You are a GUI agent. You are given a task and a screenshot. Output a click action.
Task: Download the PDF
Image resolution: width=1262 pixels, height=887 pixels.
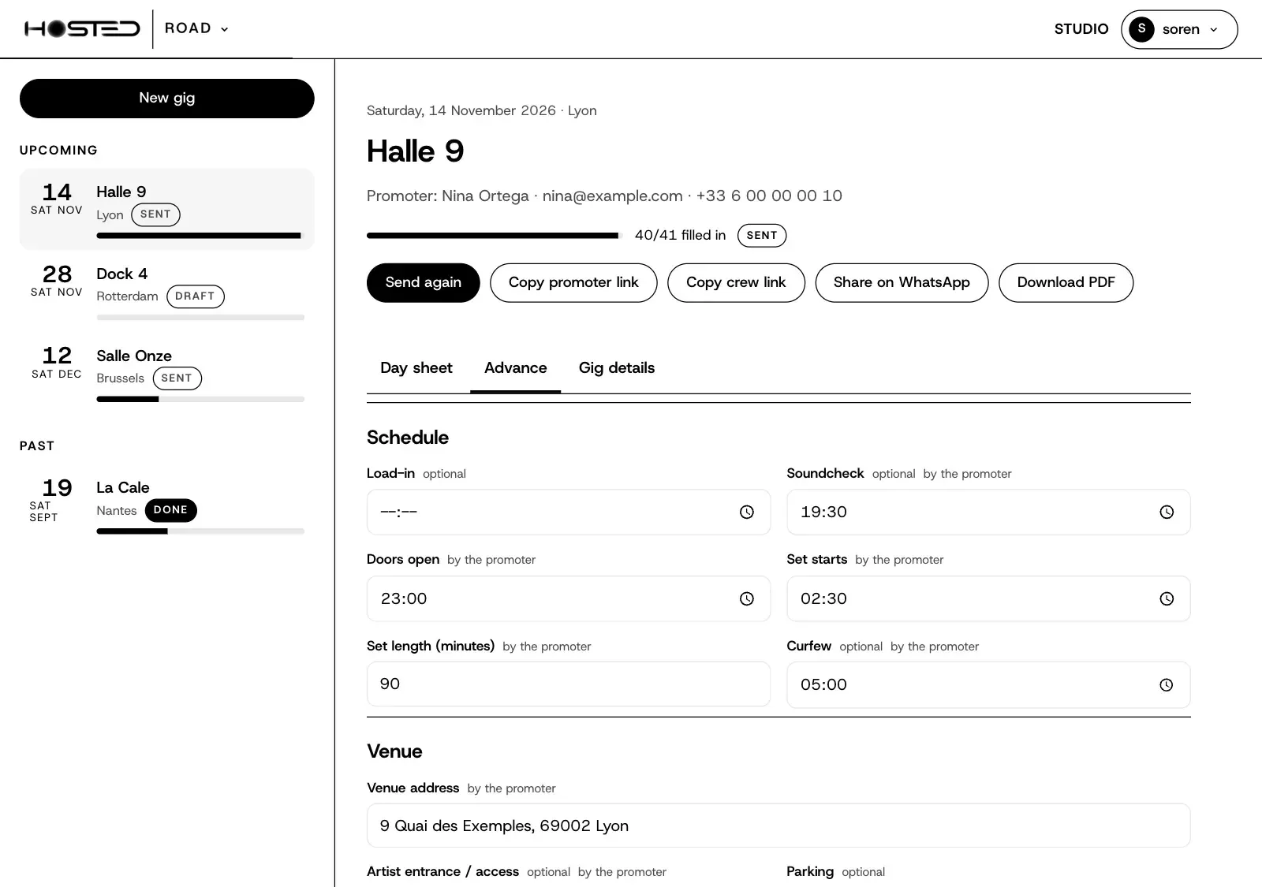click(x=1066, y=282)
